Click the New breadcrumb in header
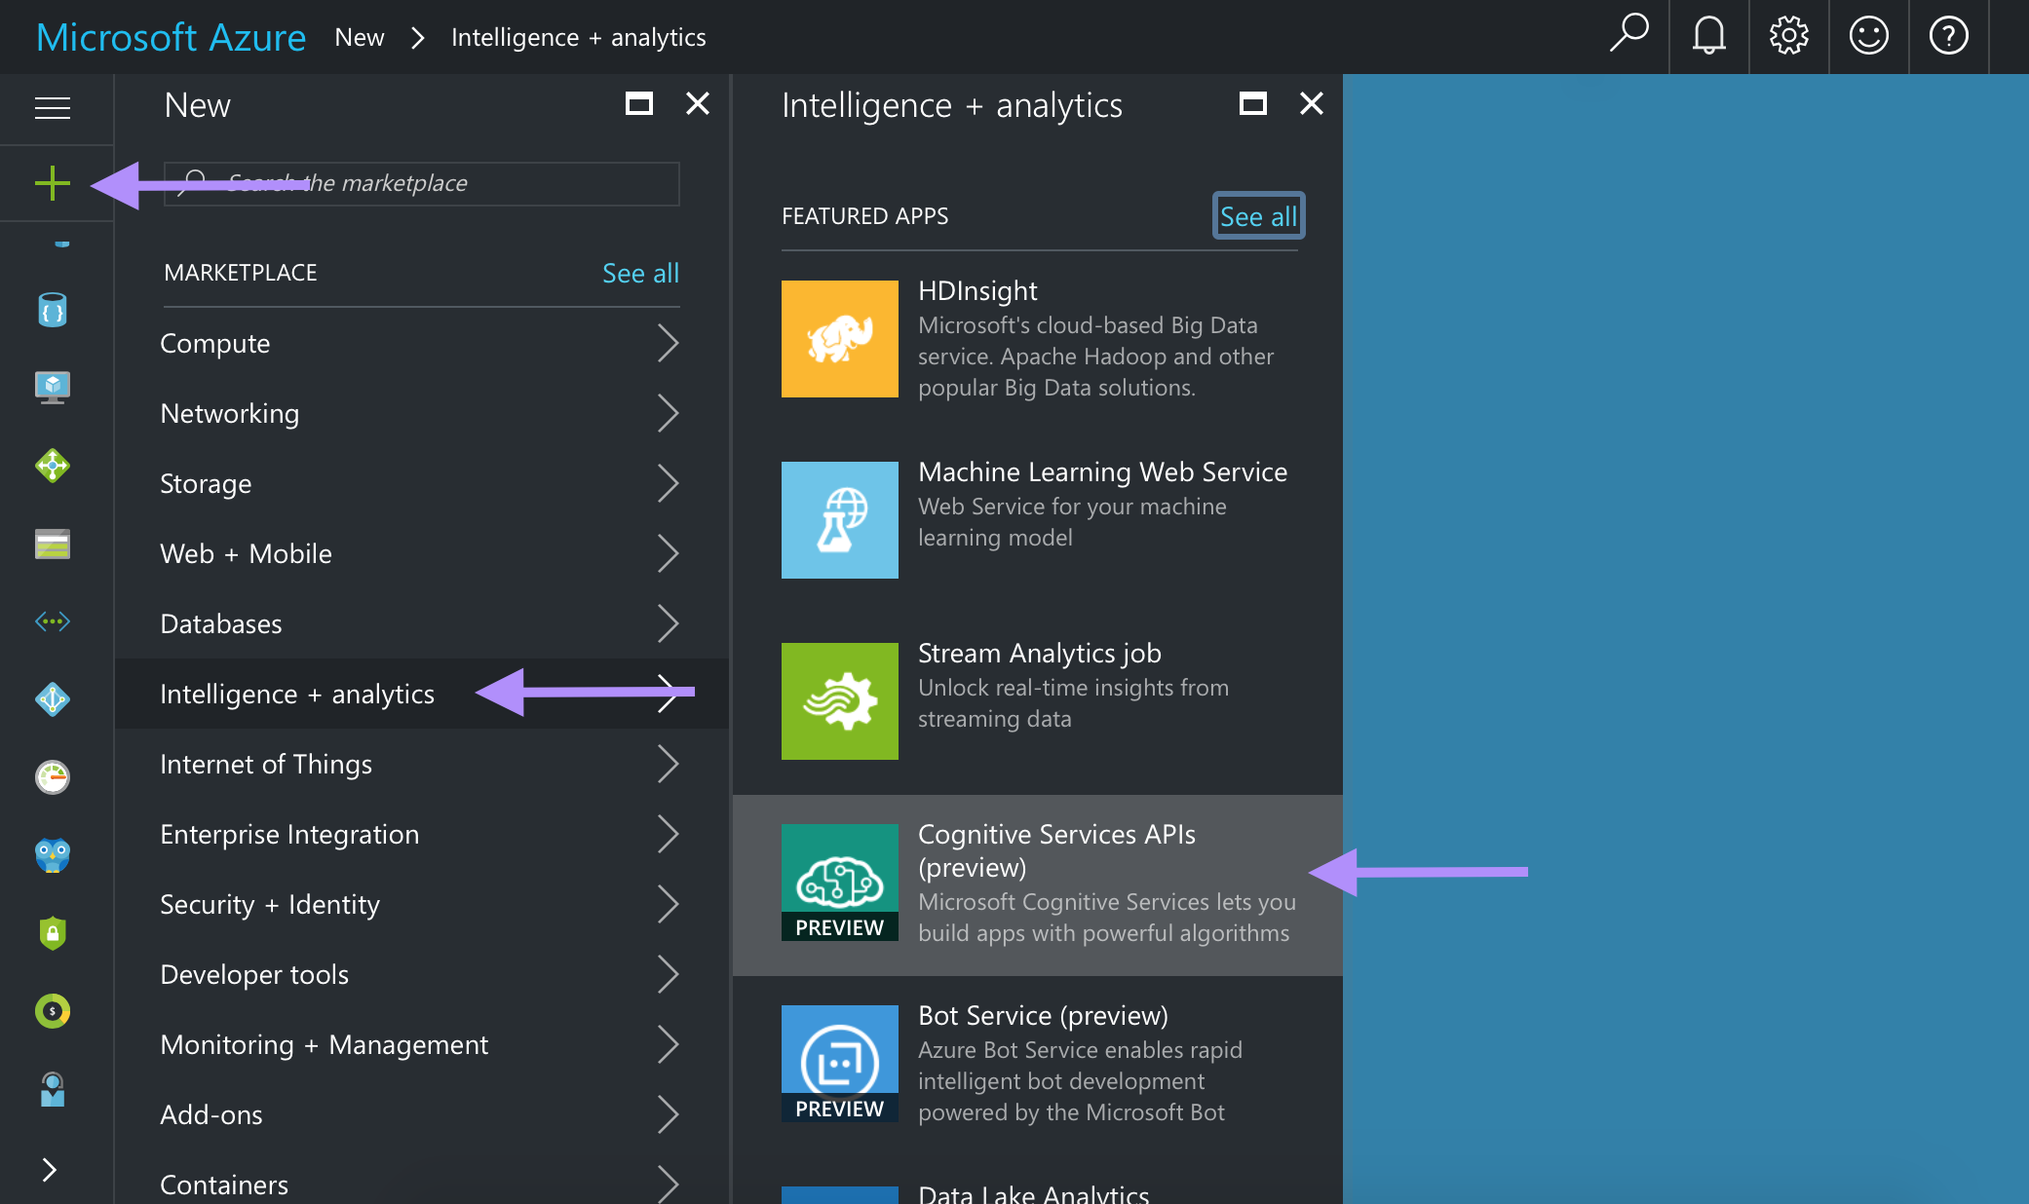Screen dimensions: 2029x1204 coord(359,37)
